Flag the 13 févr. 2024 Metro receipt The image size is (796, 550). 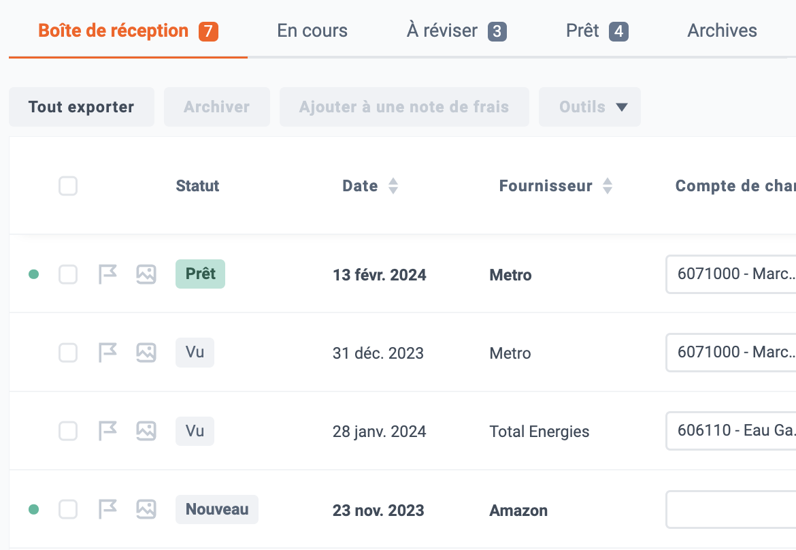coord(107,274)
